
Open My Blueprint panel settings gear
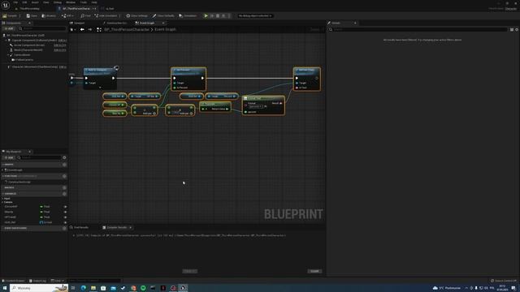click(64, 157)
